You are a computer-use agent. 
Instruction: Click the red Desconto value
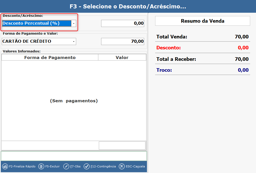point(243,48)
